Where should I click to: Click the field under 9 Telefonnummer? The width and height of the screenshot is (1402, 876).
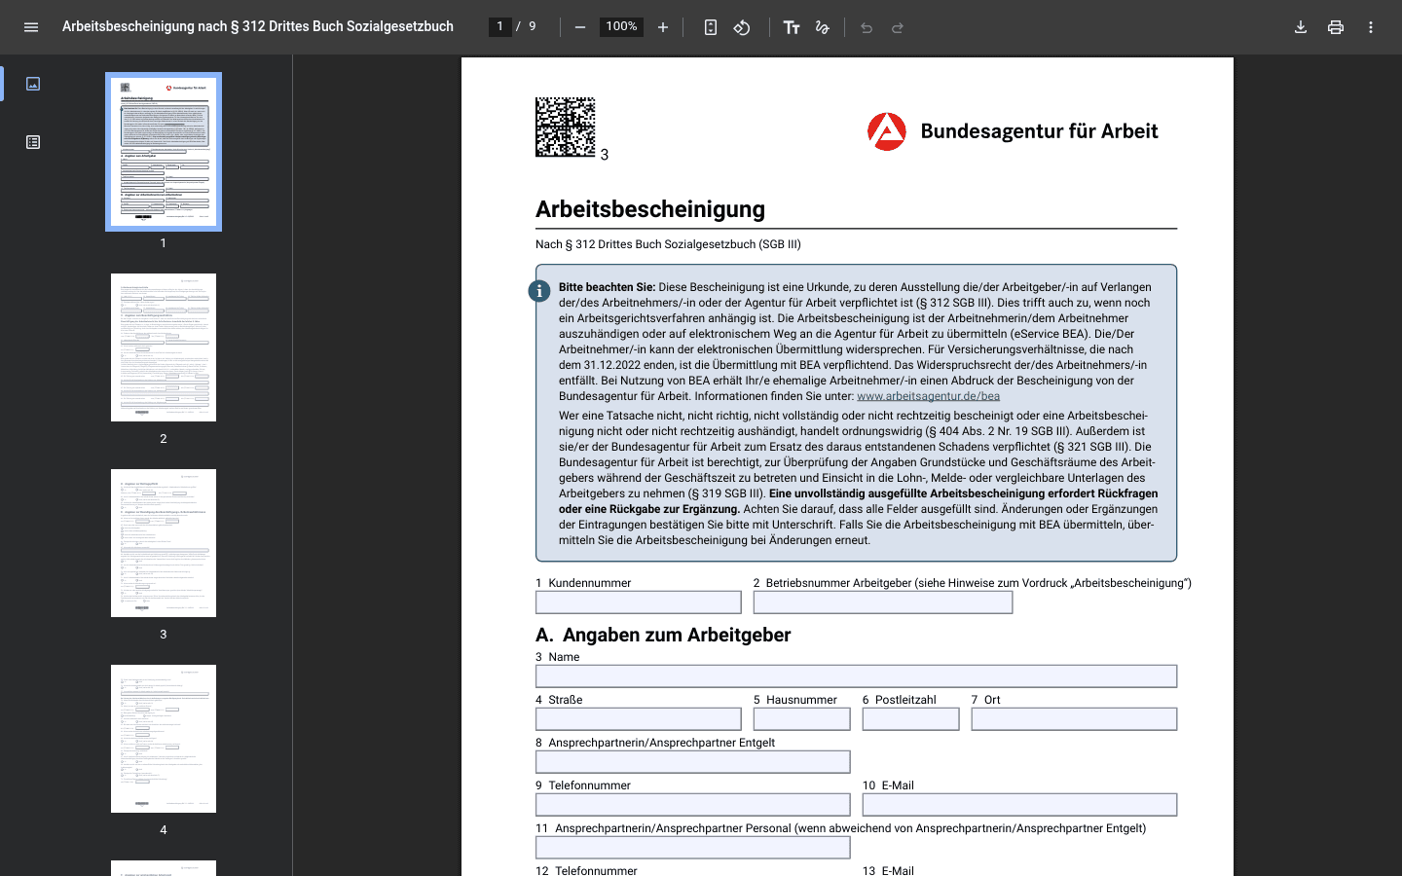pos(693,805)
